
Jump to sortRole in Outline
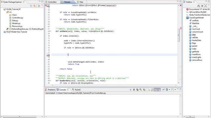click(x=195, y=20)
